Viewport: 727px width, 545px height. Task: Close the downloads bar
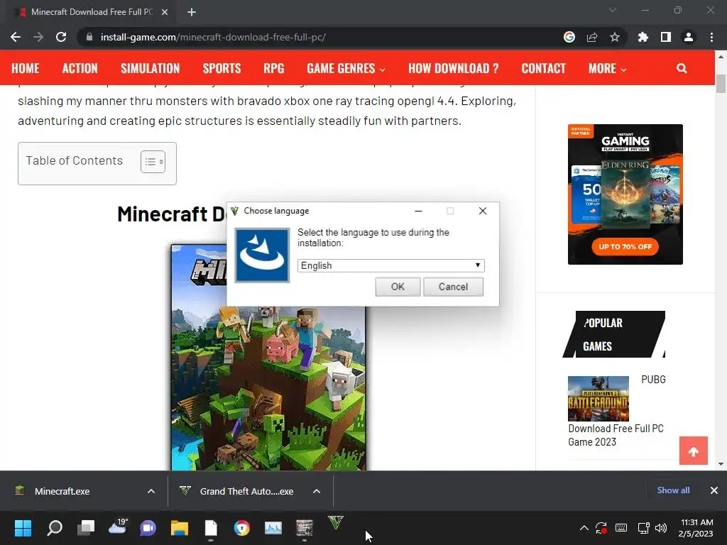[714, 490]
